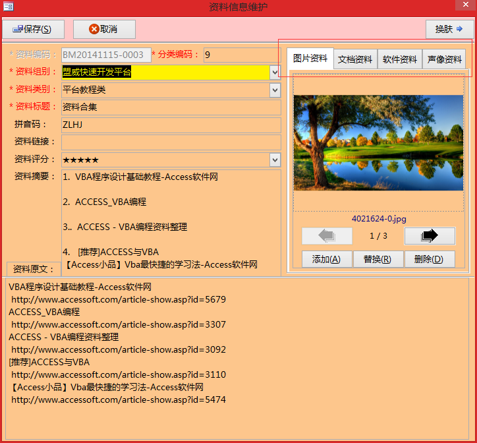
Task: Click original-text line ACCESS_VBA编程
Action: point(44,312)
